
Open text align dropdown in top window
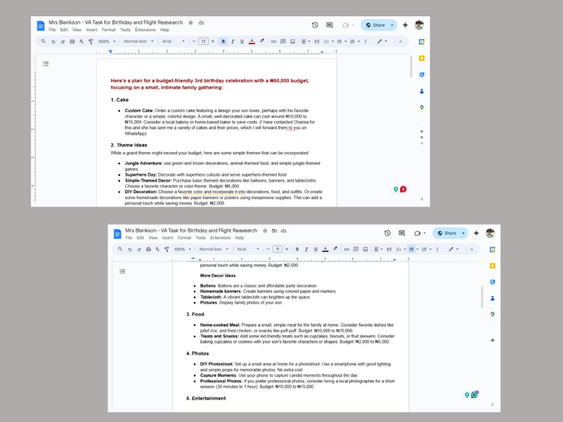pyautogui.click(x=306, y=41)
